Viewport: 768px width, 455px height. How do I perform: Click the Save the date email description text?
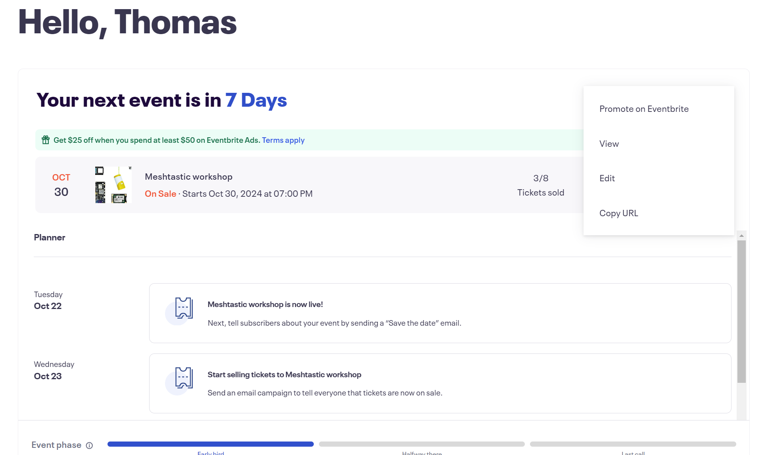pos(334,323)
